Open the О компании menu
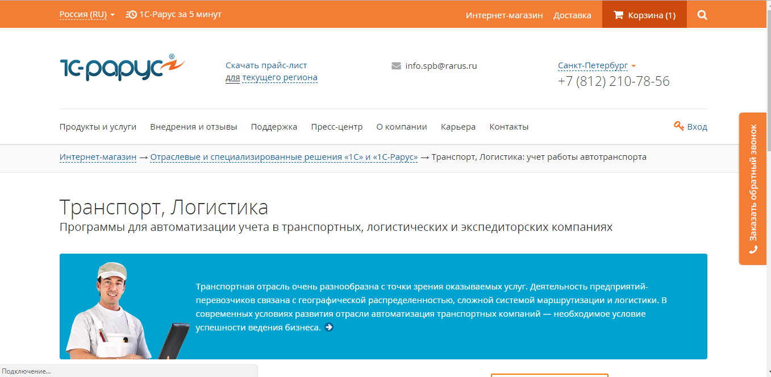Image resolution: width=771 pixels, height=377 pixels. (402, 126)
